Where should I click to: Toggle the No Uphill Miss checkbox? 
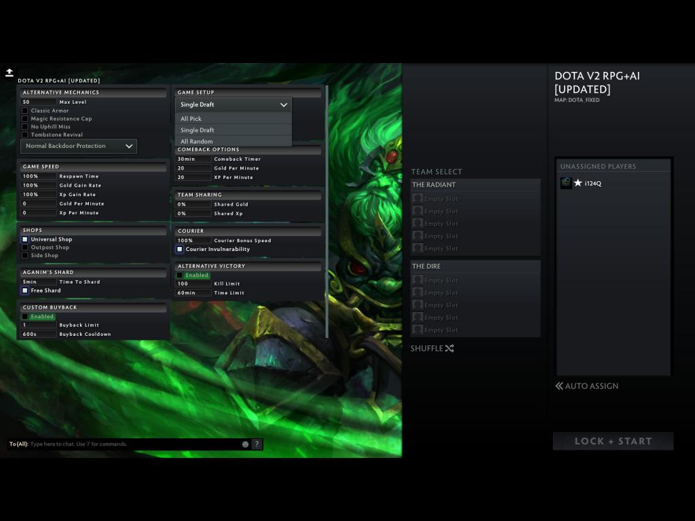pos(25,127)
